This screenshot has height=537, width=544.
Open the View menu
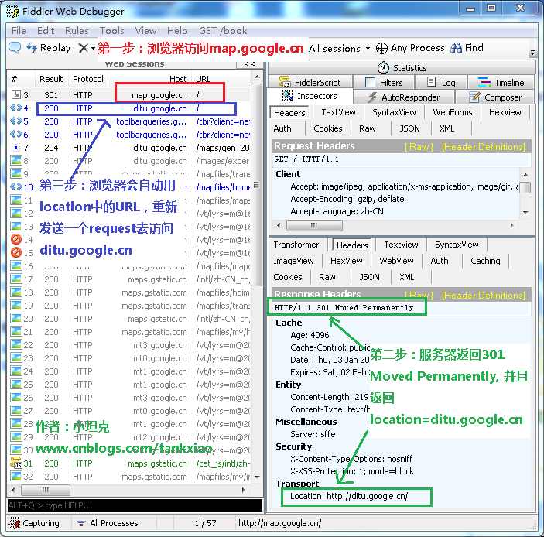coord(145,30)
